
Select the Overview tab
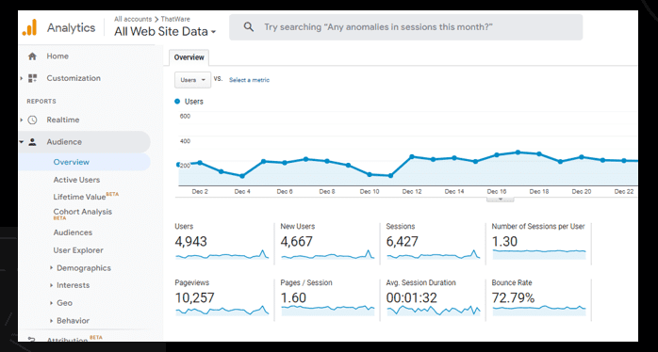pos(189,57)
